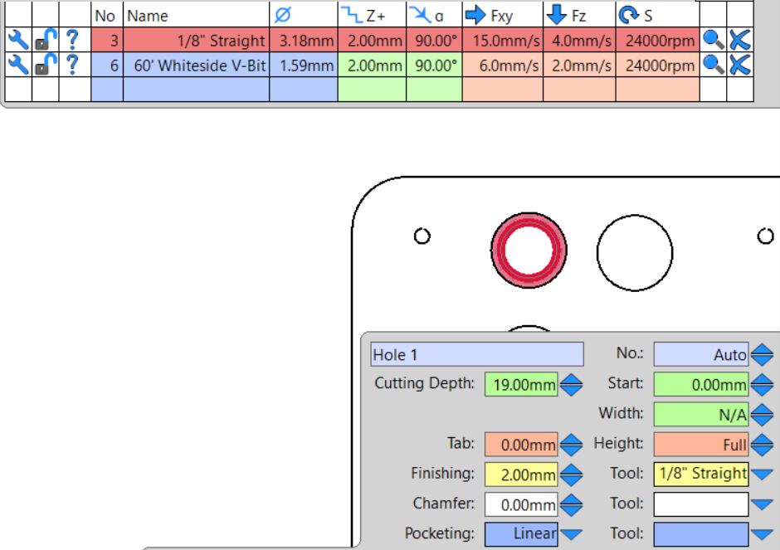
Task: Open the empty second Tool dropdown
Action: pos(762,504)
